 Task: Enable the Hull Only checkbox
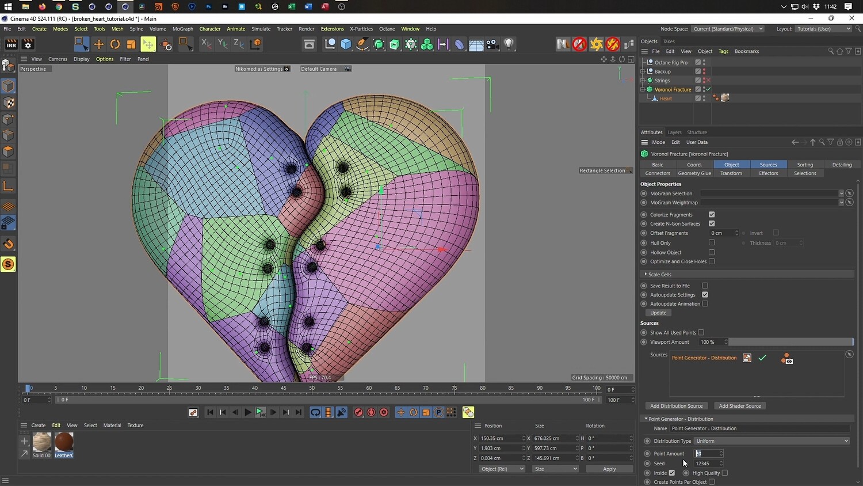712,243
